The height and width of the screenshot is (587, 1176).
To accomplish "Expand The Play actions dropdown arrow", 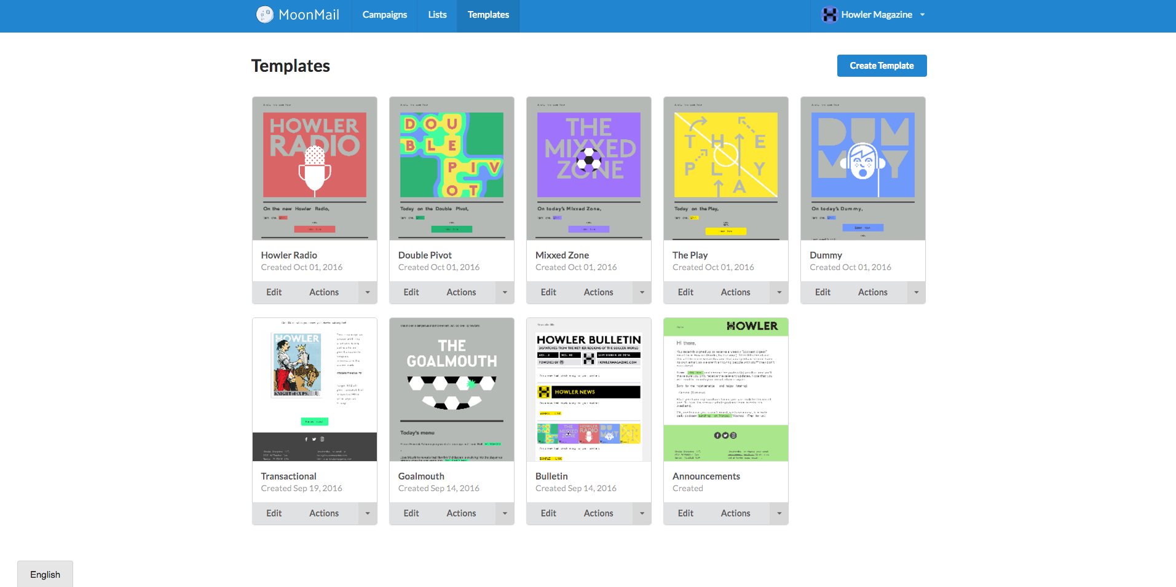I will 779,292.
